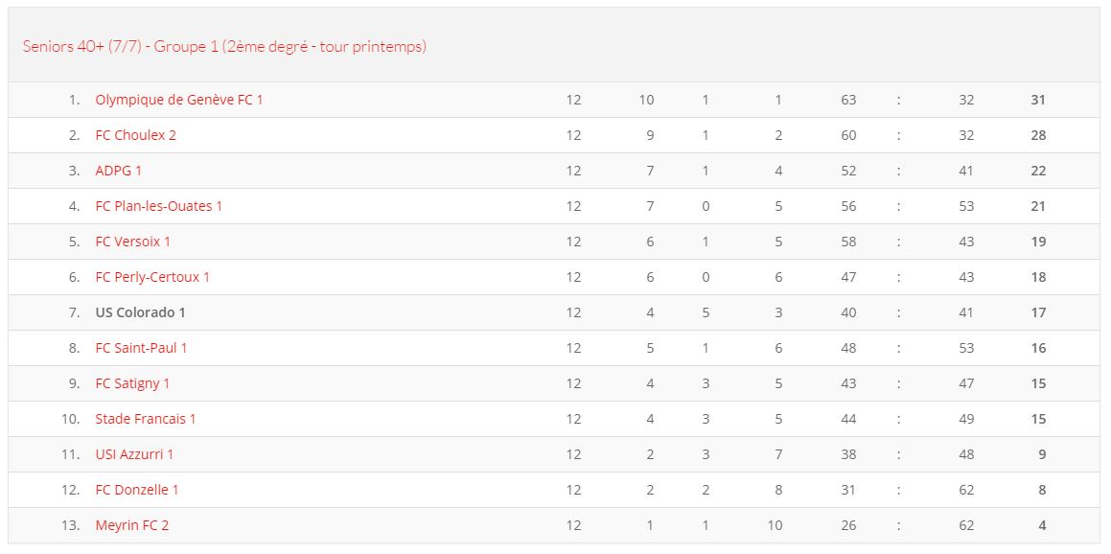Viewport: 1111px width, 554px height.
Task: Open FC Versoix 1 team page
Action: tap(132, 242)
